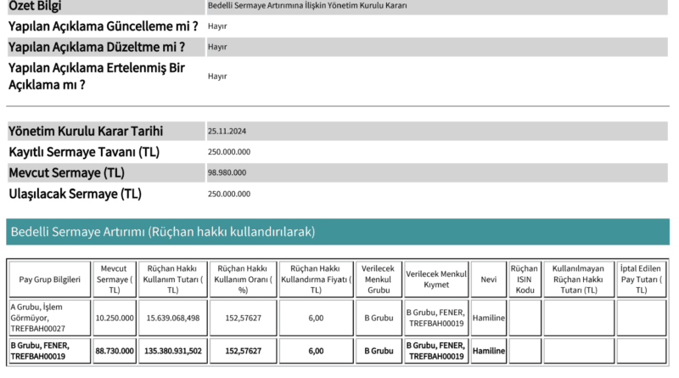This screenshot has width=679, height=378.
Task: Click 'Hayır' beside Ertelenmiş Bir Açıklama mı
Action: pyautogui.click(x=217, y=76)
